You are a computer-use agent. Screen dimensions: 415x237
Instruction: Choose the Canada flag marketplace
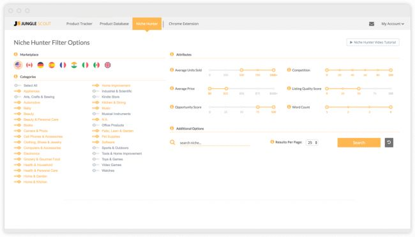tap(29, 65)
